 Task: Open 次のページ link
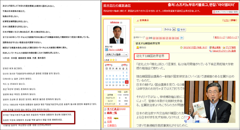tap(232, 37)
